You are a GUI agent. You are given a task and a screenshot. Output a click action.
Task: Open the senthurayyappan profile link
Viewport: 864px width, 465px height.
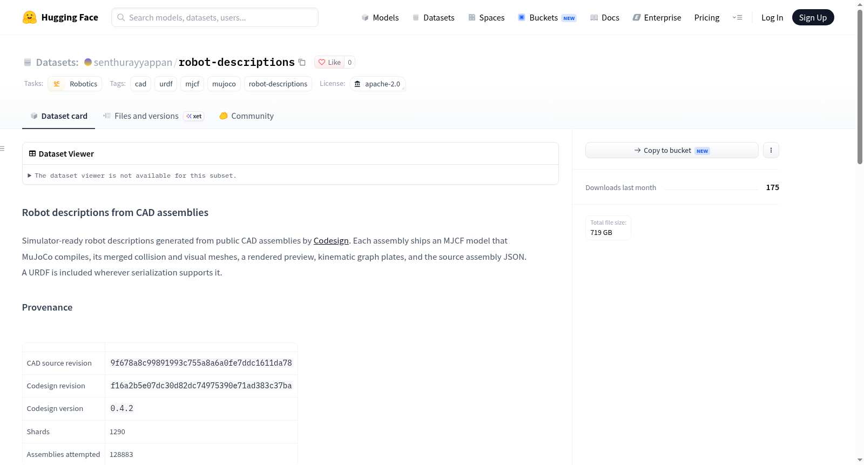(x=133, y=63)
